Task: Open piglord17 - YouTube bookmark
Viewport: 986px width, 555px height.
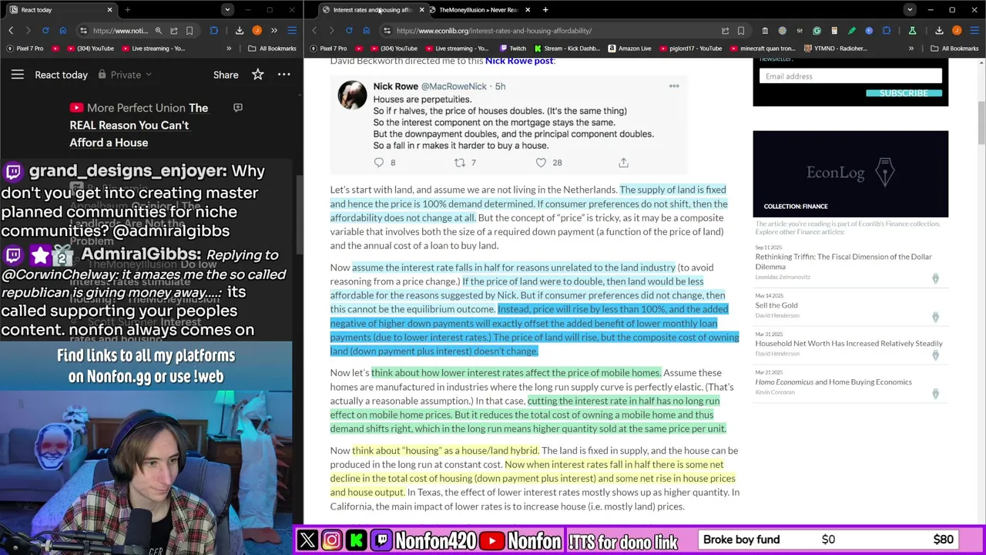Action: coord(690,49)
